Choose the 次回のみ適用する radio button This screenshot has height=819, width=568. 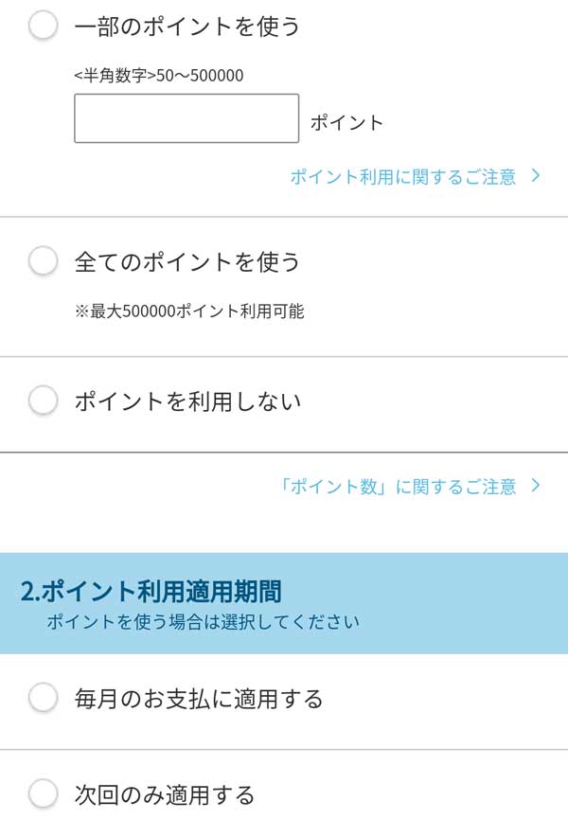[44, 793]
